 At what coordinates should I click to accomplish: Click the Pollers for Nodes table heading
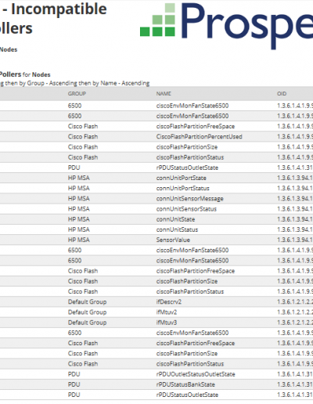[x=25, y=74]
